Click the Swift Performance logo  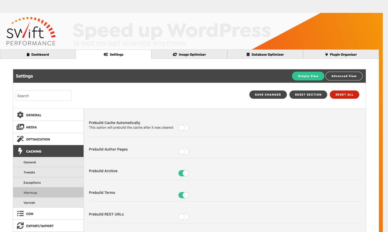click(31, 31)
